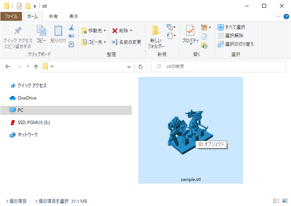The height and width of the screenshot is (206, 291).
Task: Create 新しいフォルダー new folder
Action: tap(156, 37)
